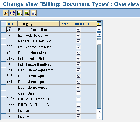
Task: Toggle rebate checkbox for F2 Invoice
Action: click(78, 116)
